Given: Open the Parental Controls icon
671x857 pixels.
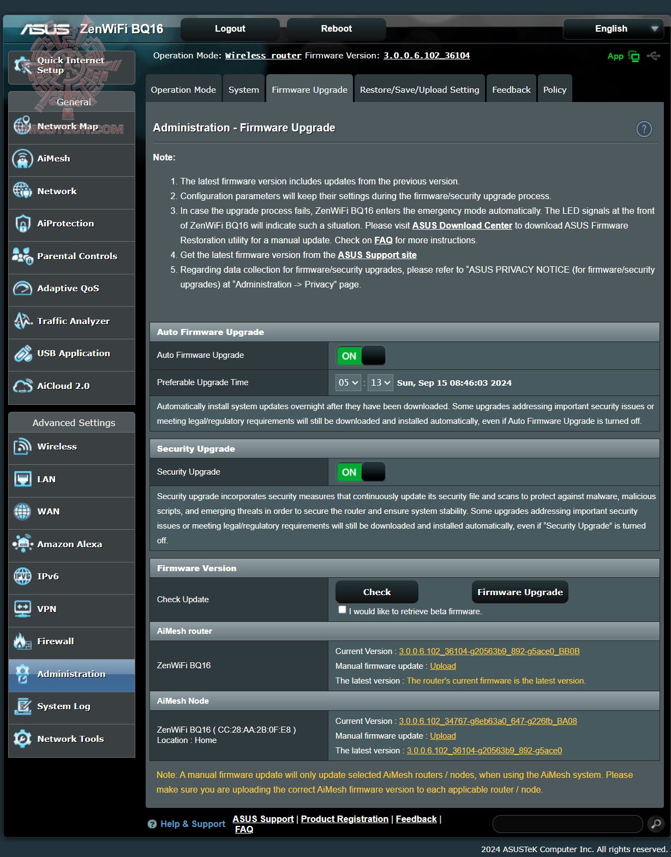Looking at the screenshot, I should coord(22,256).
